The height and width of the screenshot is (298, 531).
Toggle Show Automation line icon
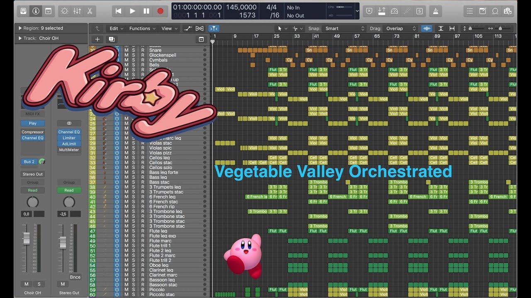tap(188, 29)
